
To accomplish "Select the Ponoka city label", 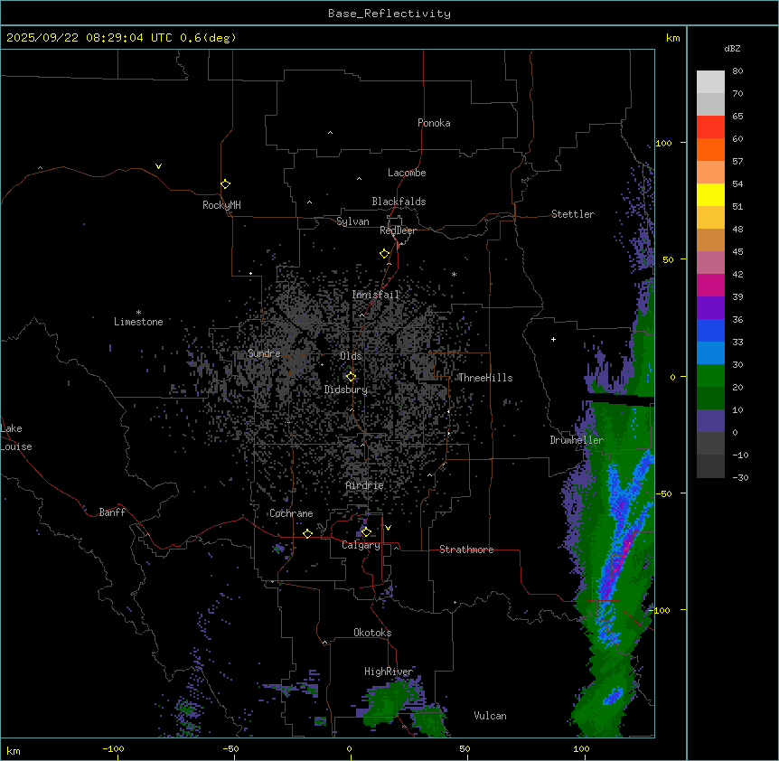I will click(x=434, y=123).
